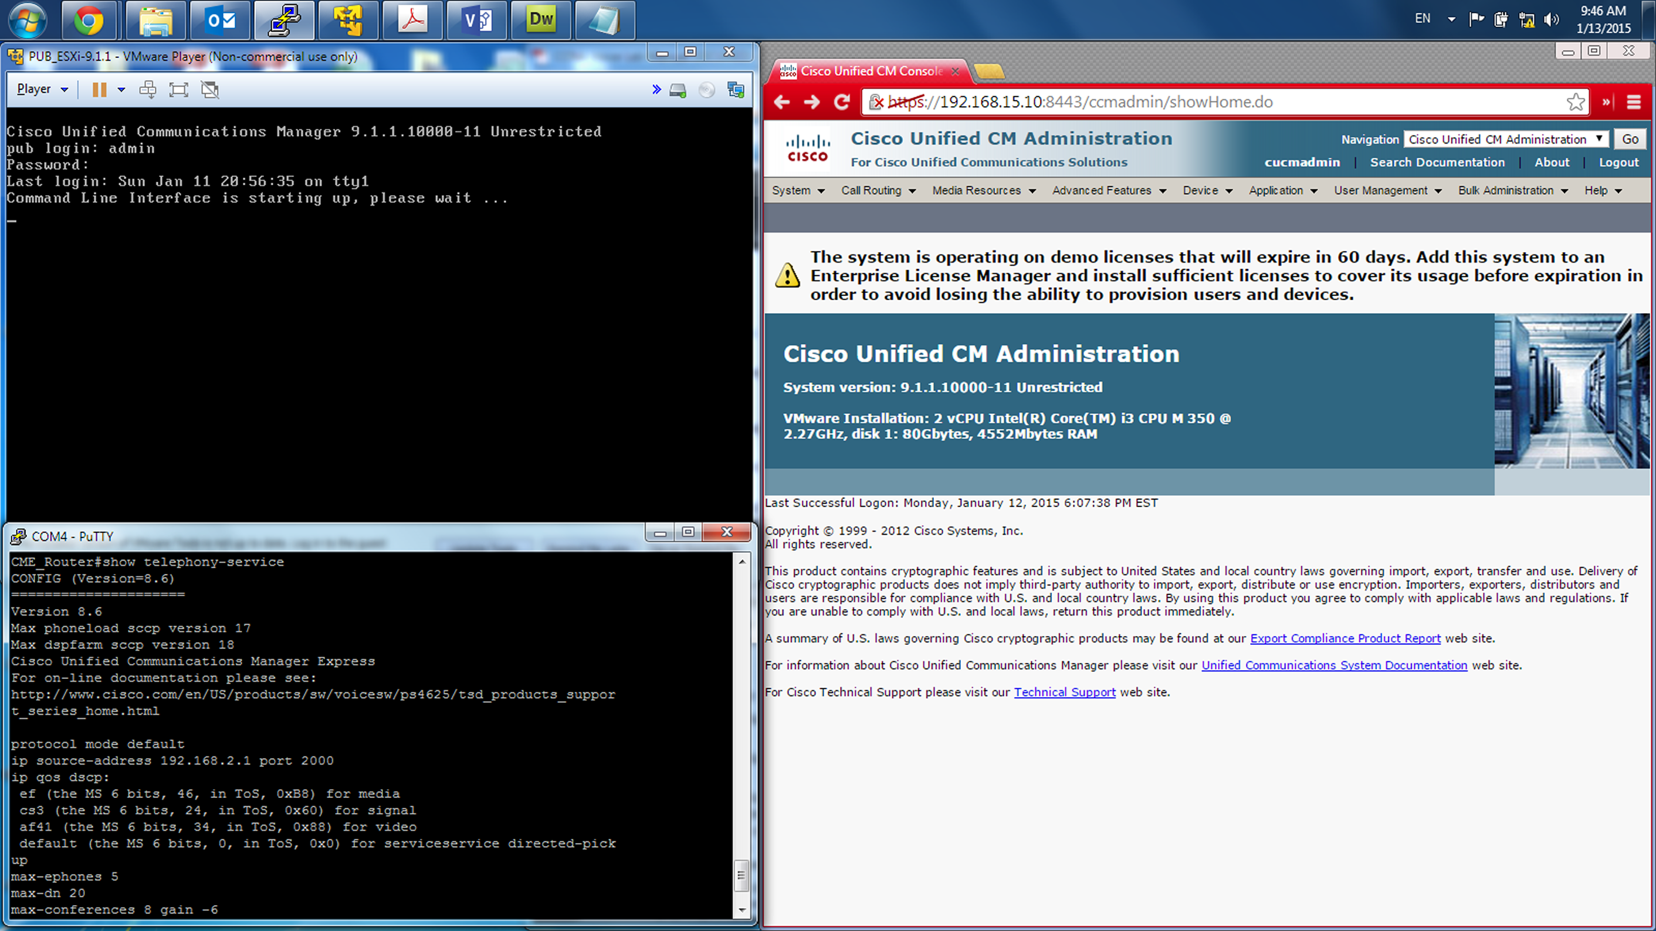Open Dreamweaver from the taskbar
Viewport: 1656px width, 931px height.
coord(541,21)
